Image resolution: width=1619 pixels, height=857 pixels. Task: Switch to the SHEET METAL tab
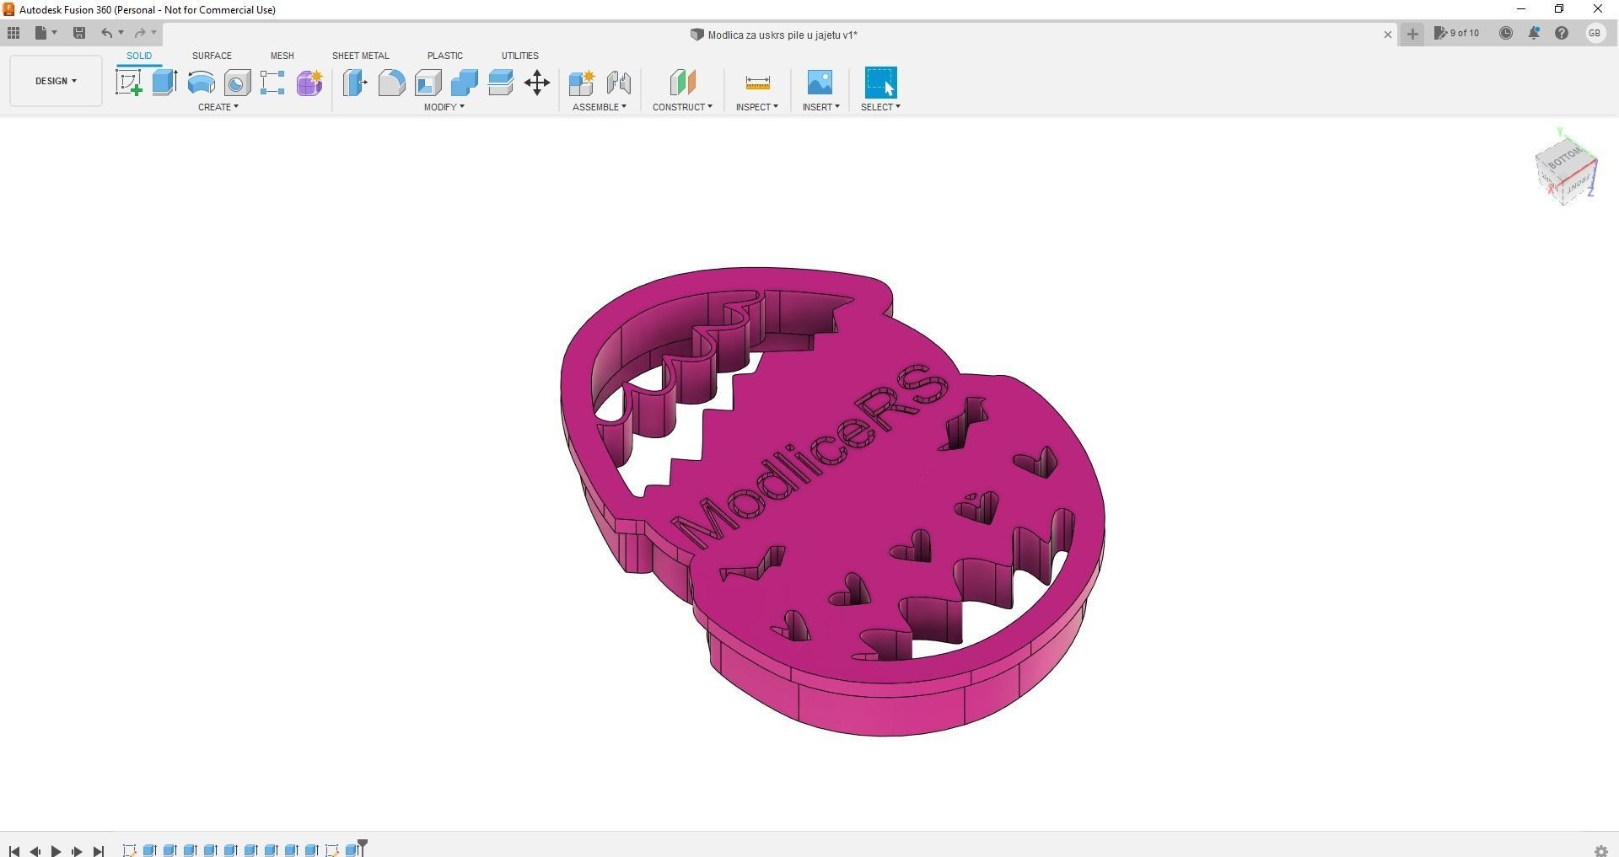pyautogui.click(x=361, y=56)
